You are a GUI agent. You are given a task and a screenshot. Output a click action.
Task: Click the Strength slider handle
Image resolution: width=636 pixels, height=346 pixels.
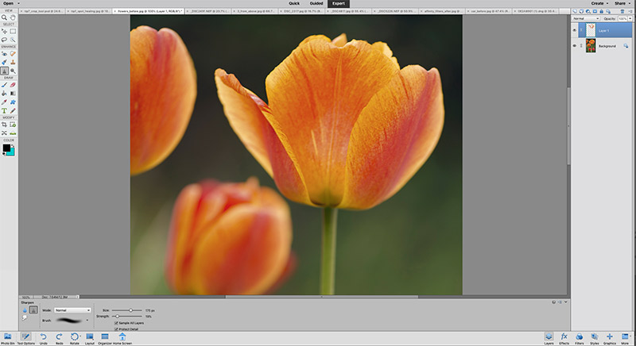pos(117,316)
